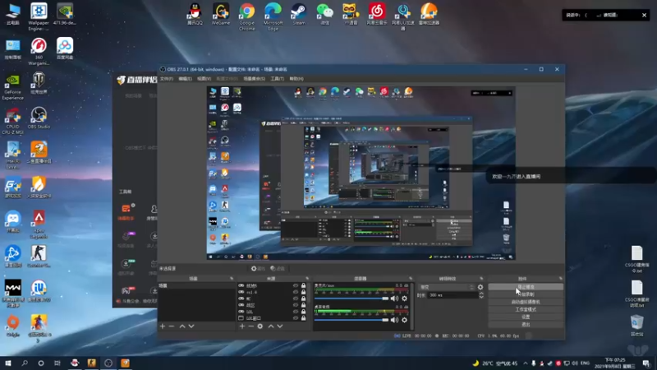Open taskbar search magnifier
The height and width of the screenshot is (370, 657).
(25, 363)
